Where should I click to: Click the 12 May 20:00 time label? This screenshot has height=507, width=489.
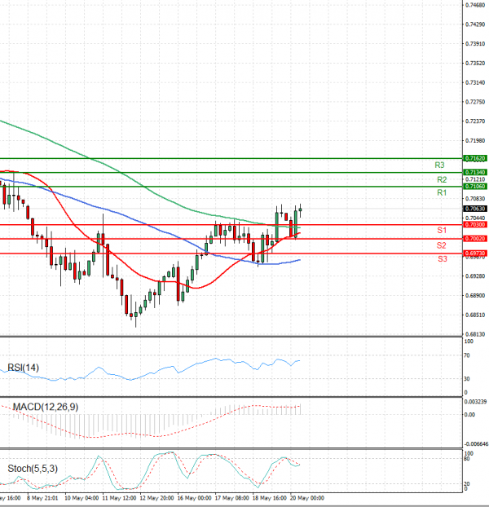pyautogui.click(x=156, y=498)
